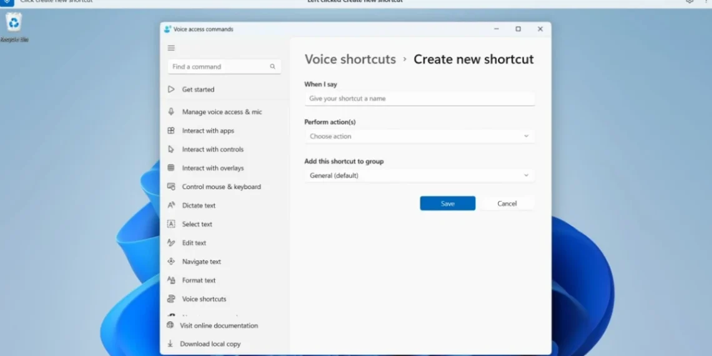Image resolution: width=712 pixels, height=356 pixels.
Task: Click the search magnifier icon
Action: point(272,66)
